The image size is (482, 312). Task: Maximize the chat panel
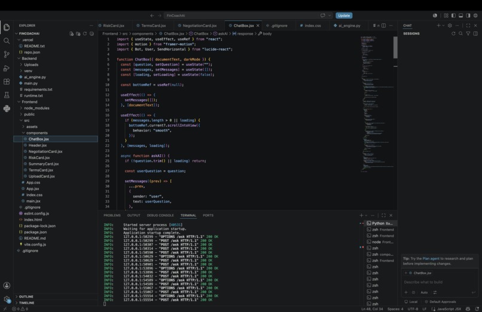[x=468, y=26]
